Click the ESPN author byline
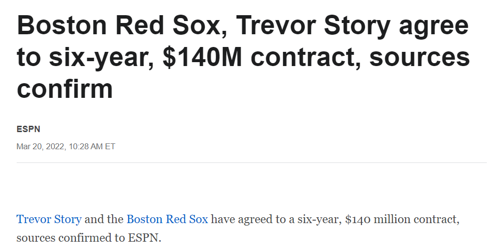Screen dimensions: 502x251 point(28,129)
